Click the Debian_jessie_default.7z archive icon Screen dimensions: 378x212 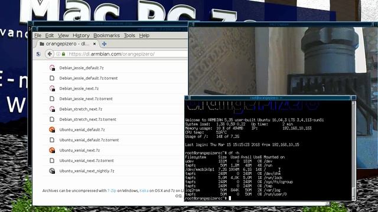click(x=52, y=68)
